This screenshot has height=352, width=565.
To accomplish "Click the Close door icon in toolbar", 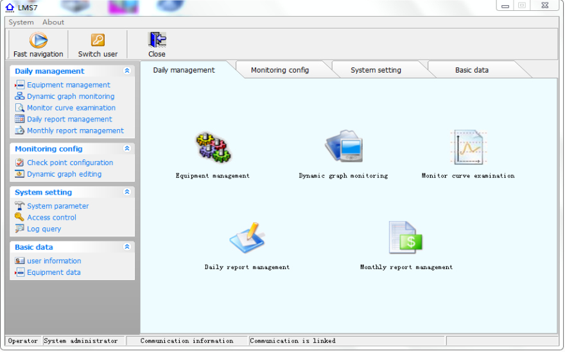I will pos(157,40).
